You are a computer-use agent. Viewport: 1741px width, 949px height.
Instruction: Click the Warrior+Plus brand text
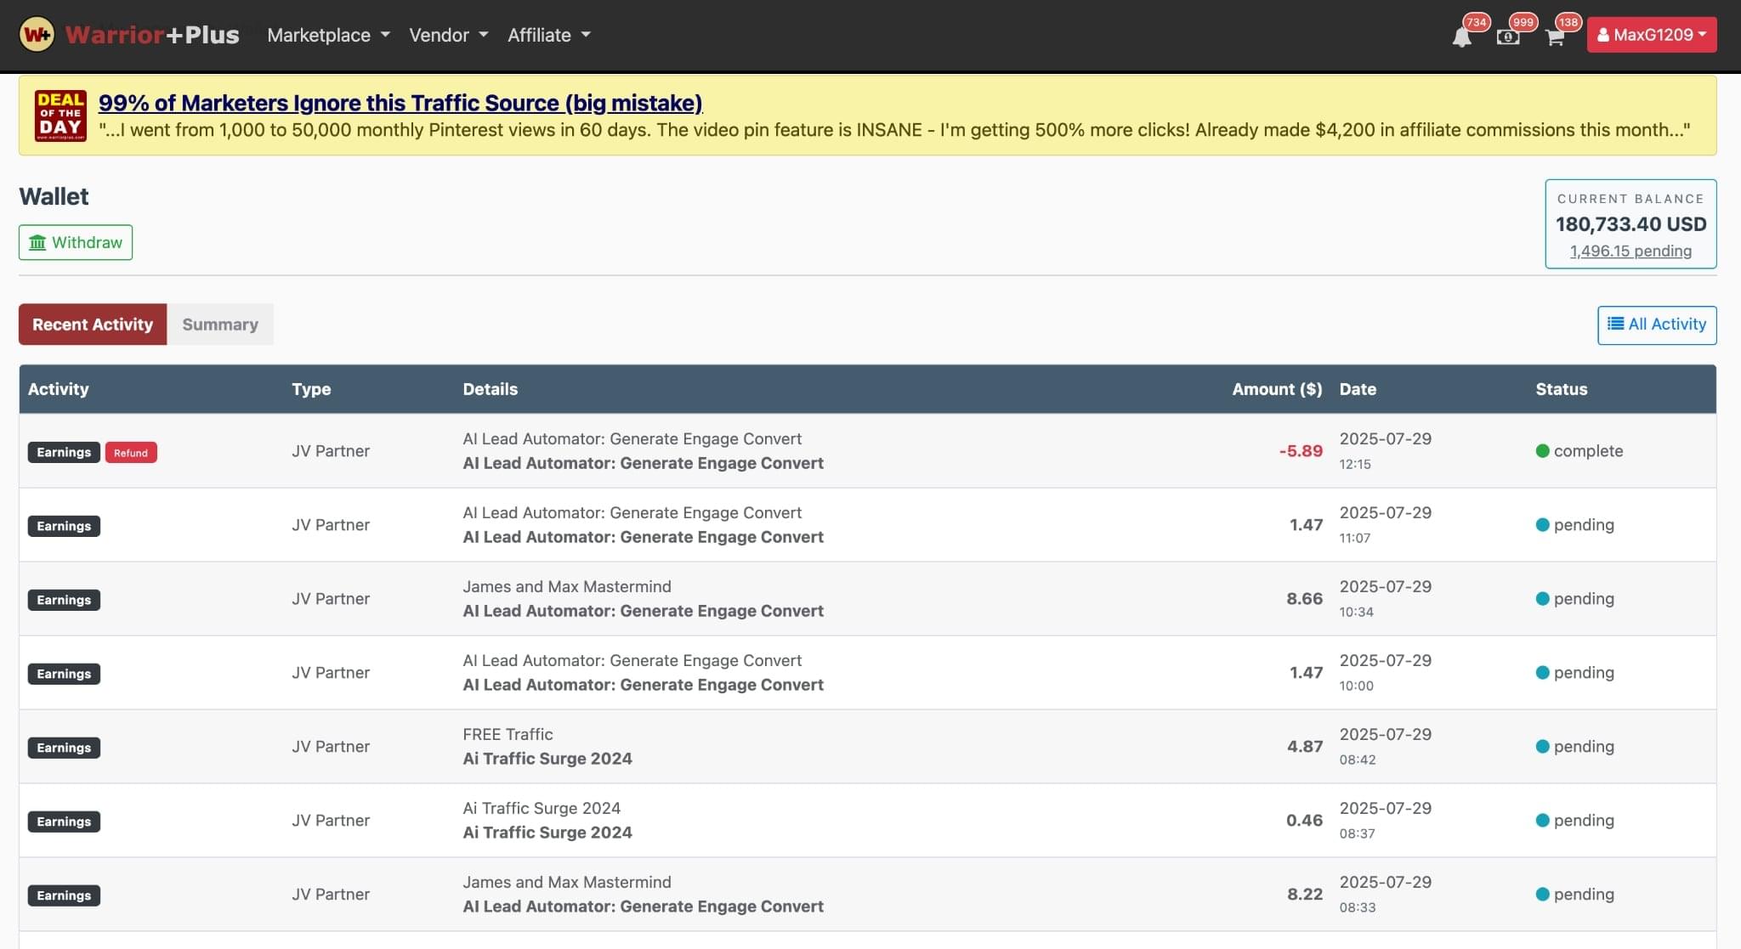(x=152, y=35)
